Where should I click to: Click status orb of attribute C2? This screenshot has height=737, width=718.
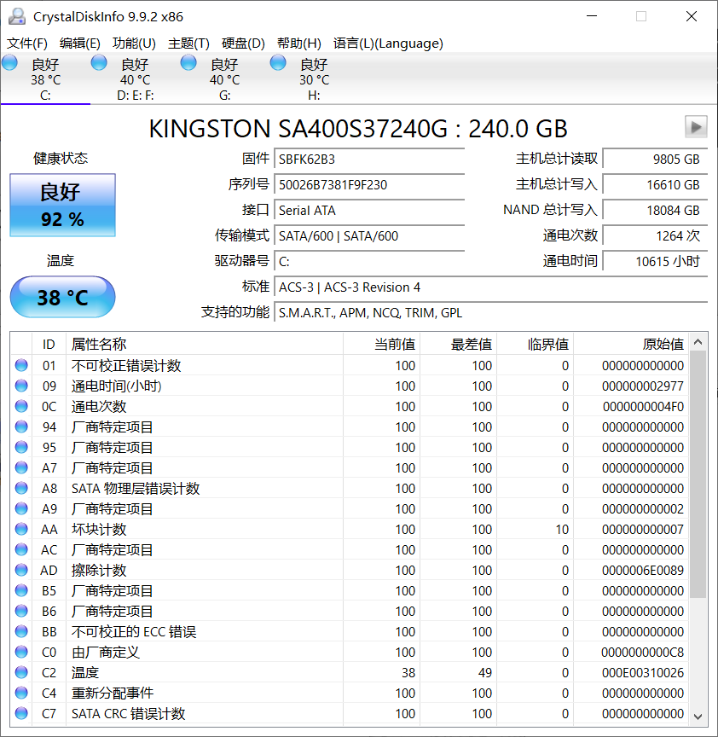coord(21,673)
